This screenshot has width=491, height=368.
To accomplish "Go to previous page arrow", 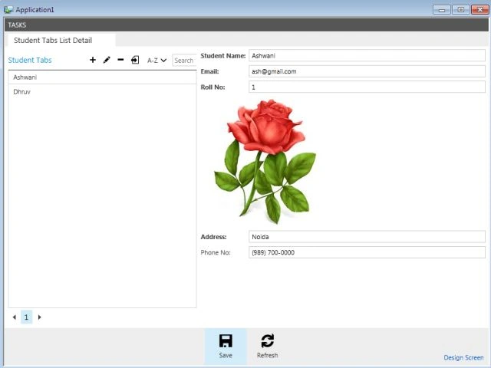I will (14, 317).
